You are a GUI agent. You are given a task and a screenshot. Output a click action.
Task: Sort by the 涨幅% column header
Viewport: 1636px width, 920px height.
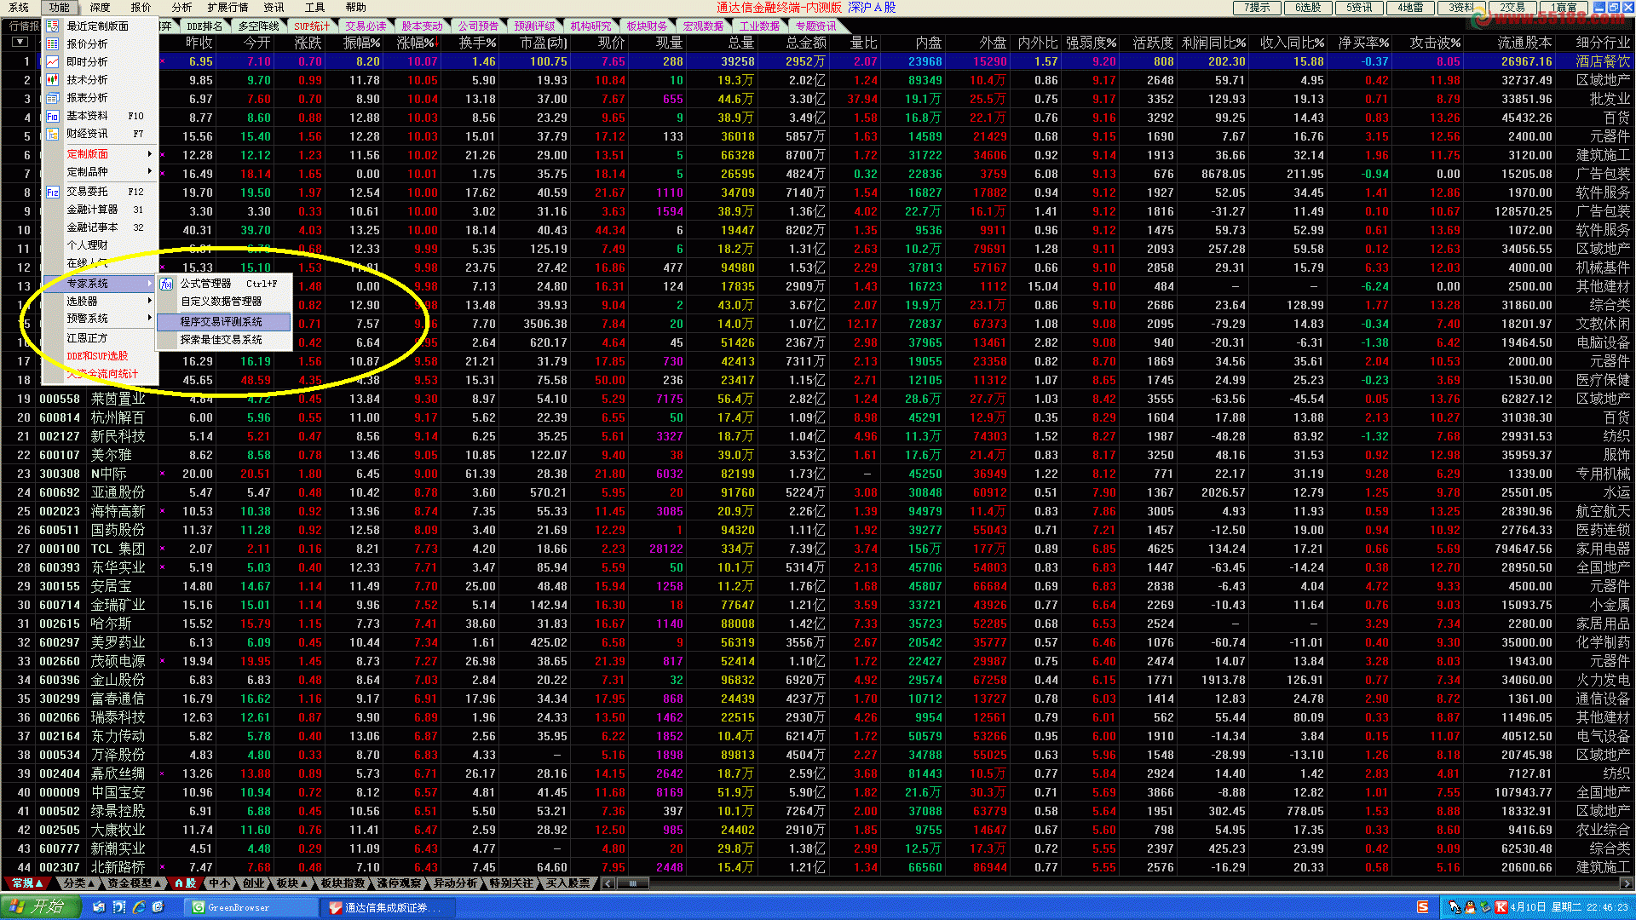(x=417, y=43)
